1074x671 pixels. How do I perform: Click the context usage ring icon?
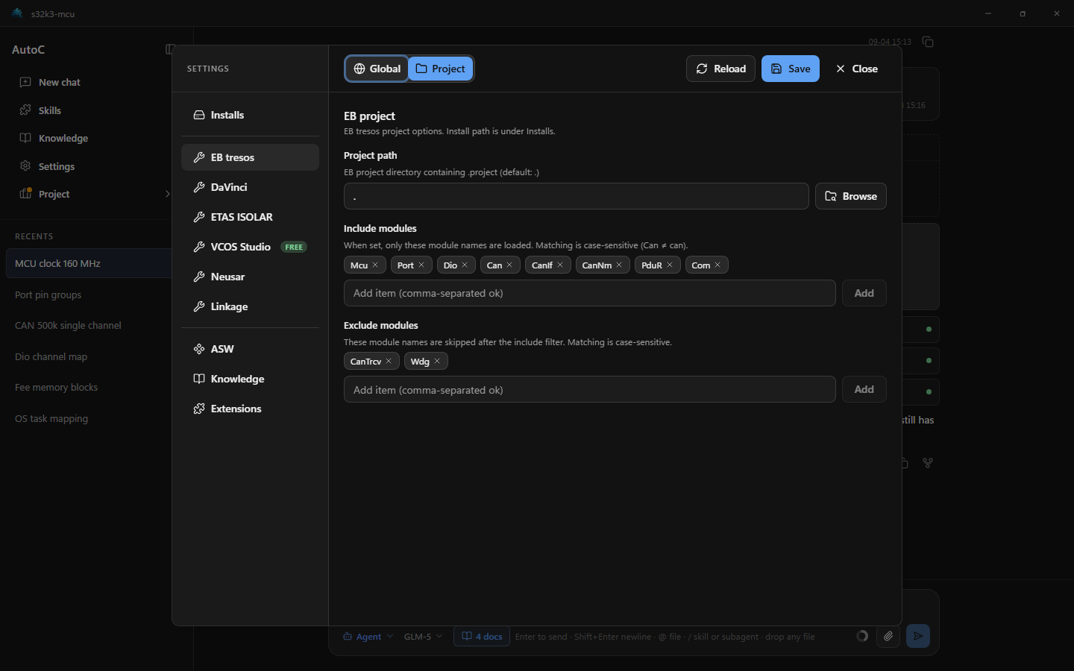click(862, 636)
